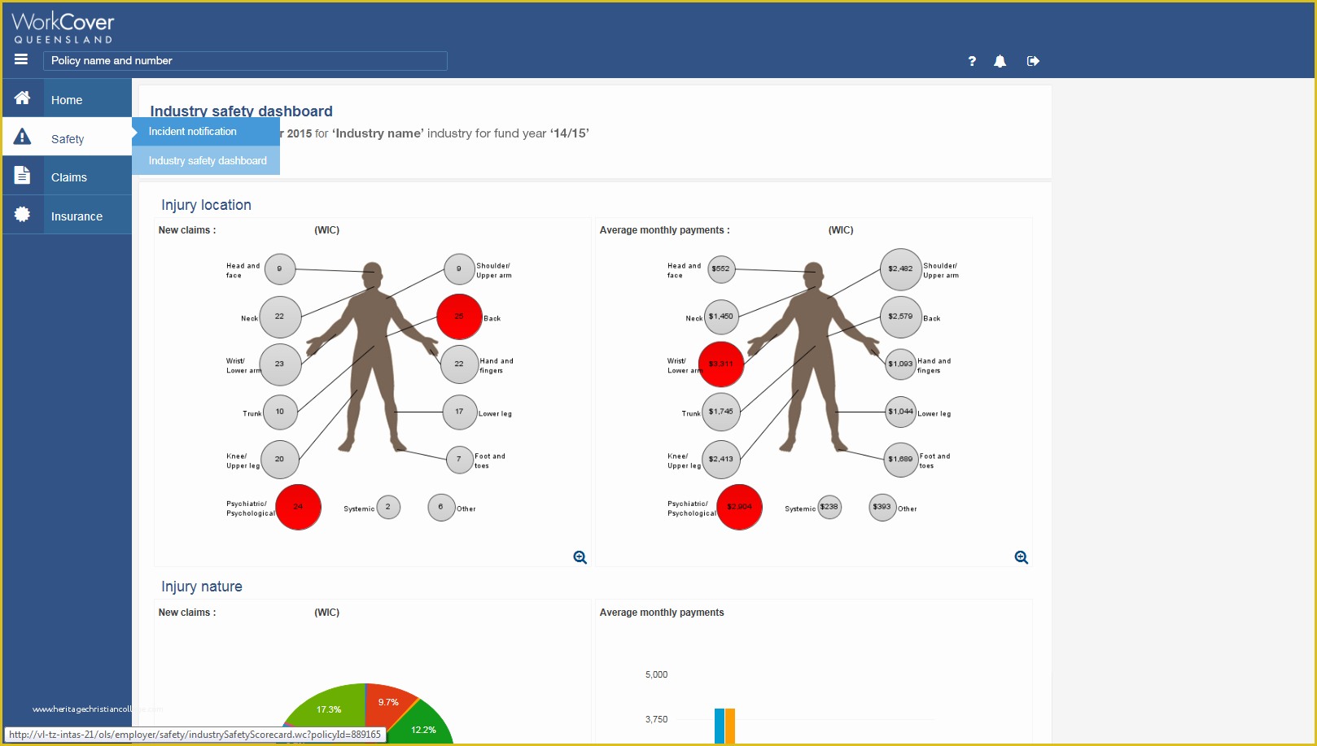Select the Claims menu item
The width and height of the screenshot is (1317, 746).
coord(68,177)
